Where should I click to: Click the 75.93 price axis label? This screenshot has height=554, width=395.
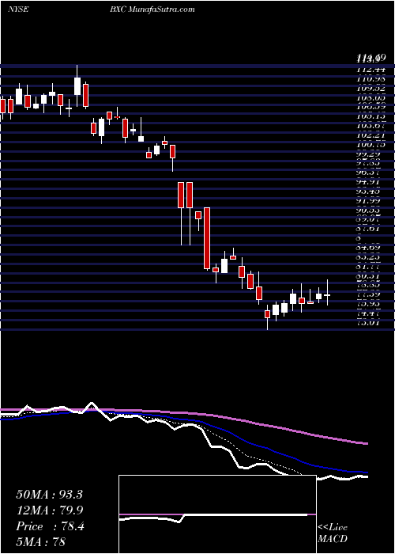click(370, 304)
